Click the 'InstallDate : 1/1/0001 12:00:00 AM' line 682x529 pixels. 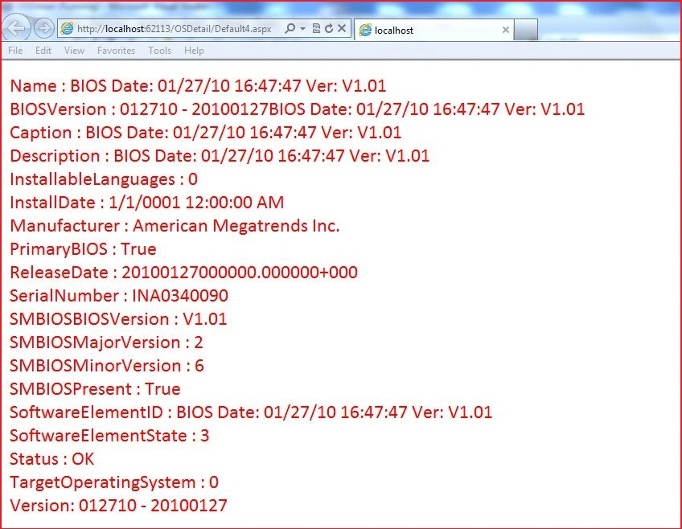coord(146,202)
